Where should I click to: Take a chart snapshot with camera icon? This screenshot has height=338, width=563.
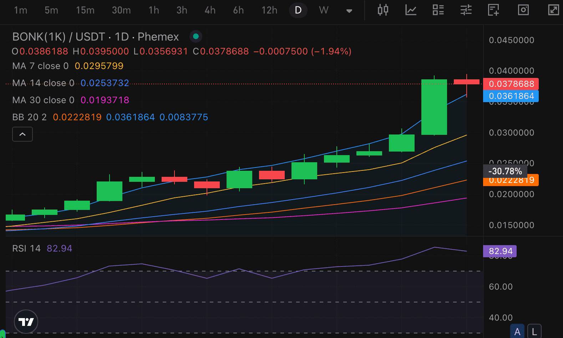click(x=523, y=10)
